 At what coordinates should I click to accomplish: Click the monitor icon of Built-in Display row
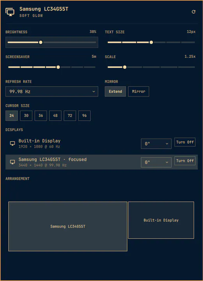click(x=12, y=144)
